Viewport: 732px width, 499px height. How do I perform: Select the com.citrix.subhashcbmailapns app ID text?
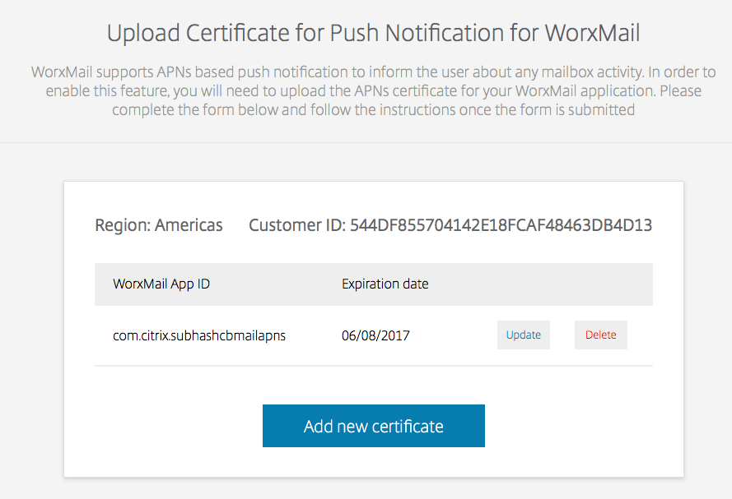pos(199,335)
